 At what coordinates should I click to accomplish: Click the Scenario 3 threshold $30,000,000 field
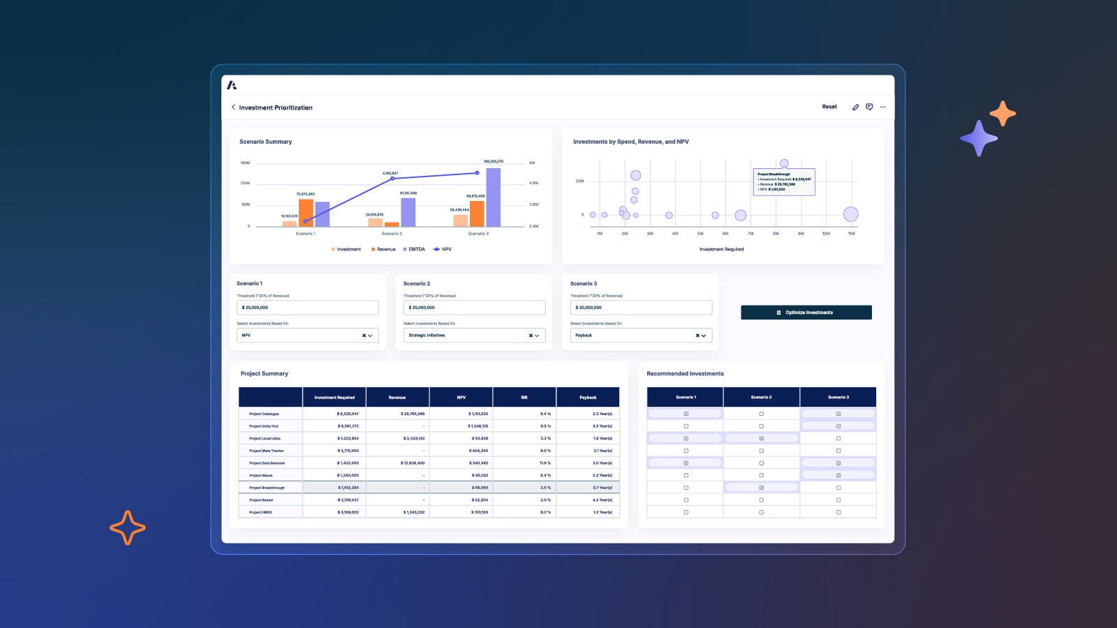pyautogui.click(x=641, y=308)
